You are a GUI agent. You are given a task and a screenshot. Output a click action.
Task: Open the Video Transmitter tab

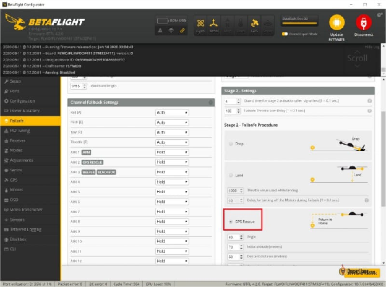(x=30, y=210)
